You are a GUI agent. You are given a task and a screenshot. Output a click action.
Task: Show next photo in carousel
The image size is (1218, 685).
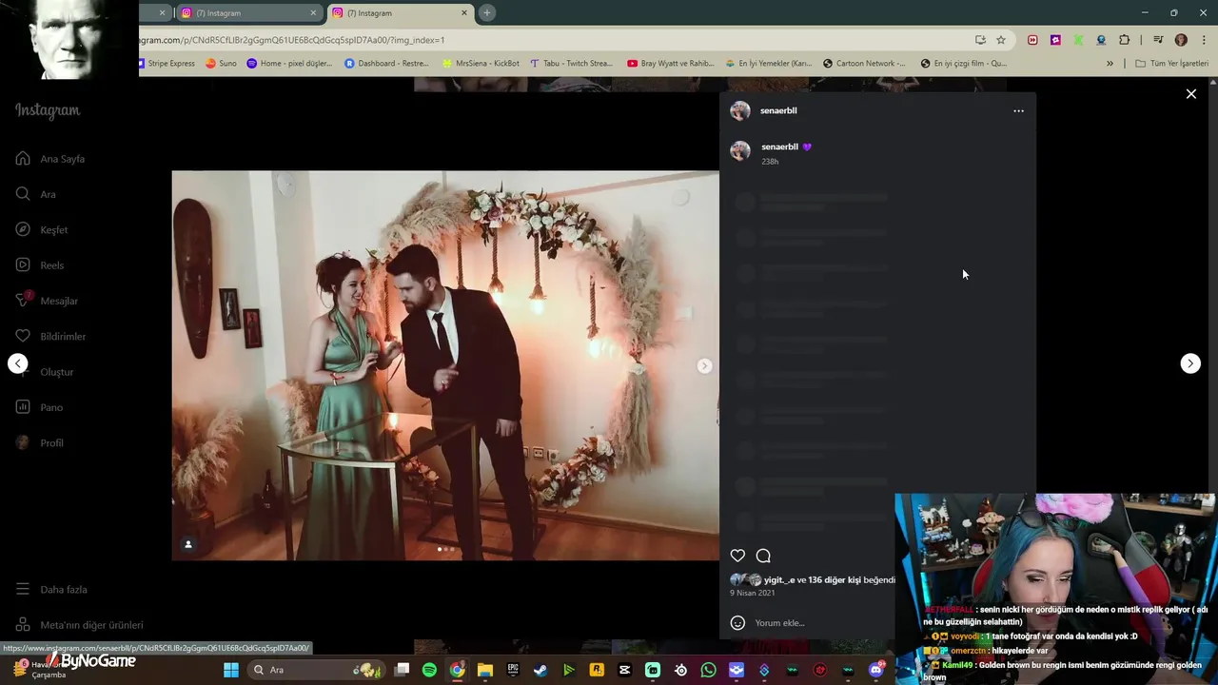[704, 365]
